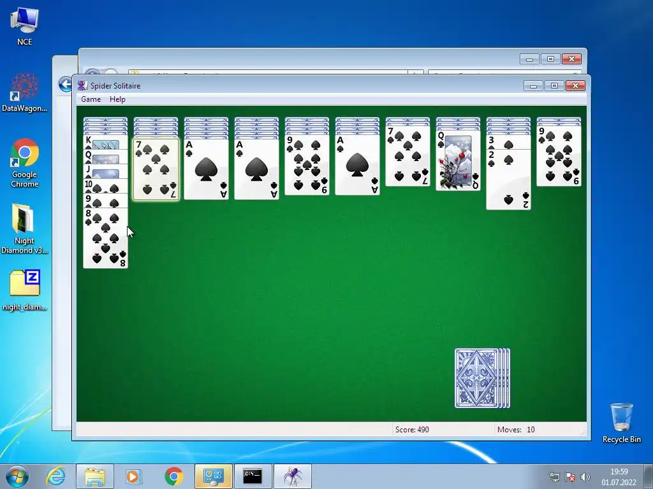
Task: Click the Spider Solitaire title bar icon
Action: (82, 86)
